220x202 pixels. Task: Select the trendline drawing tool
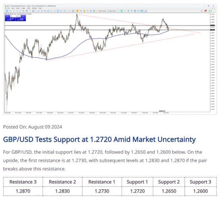click(20, 11)
